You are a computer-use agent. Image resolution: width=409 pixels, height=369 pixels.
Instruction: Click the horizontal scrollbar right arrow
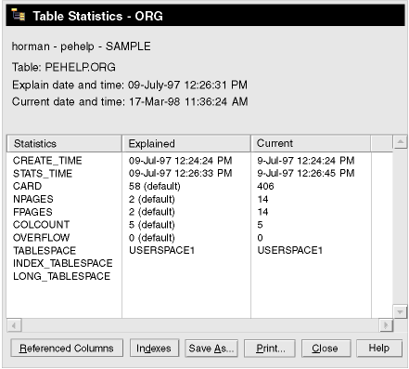[386, 325]
